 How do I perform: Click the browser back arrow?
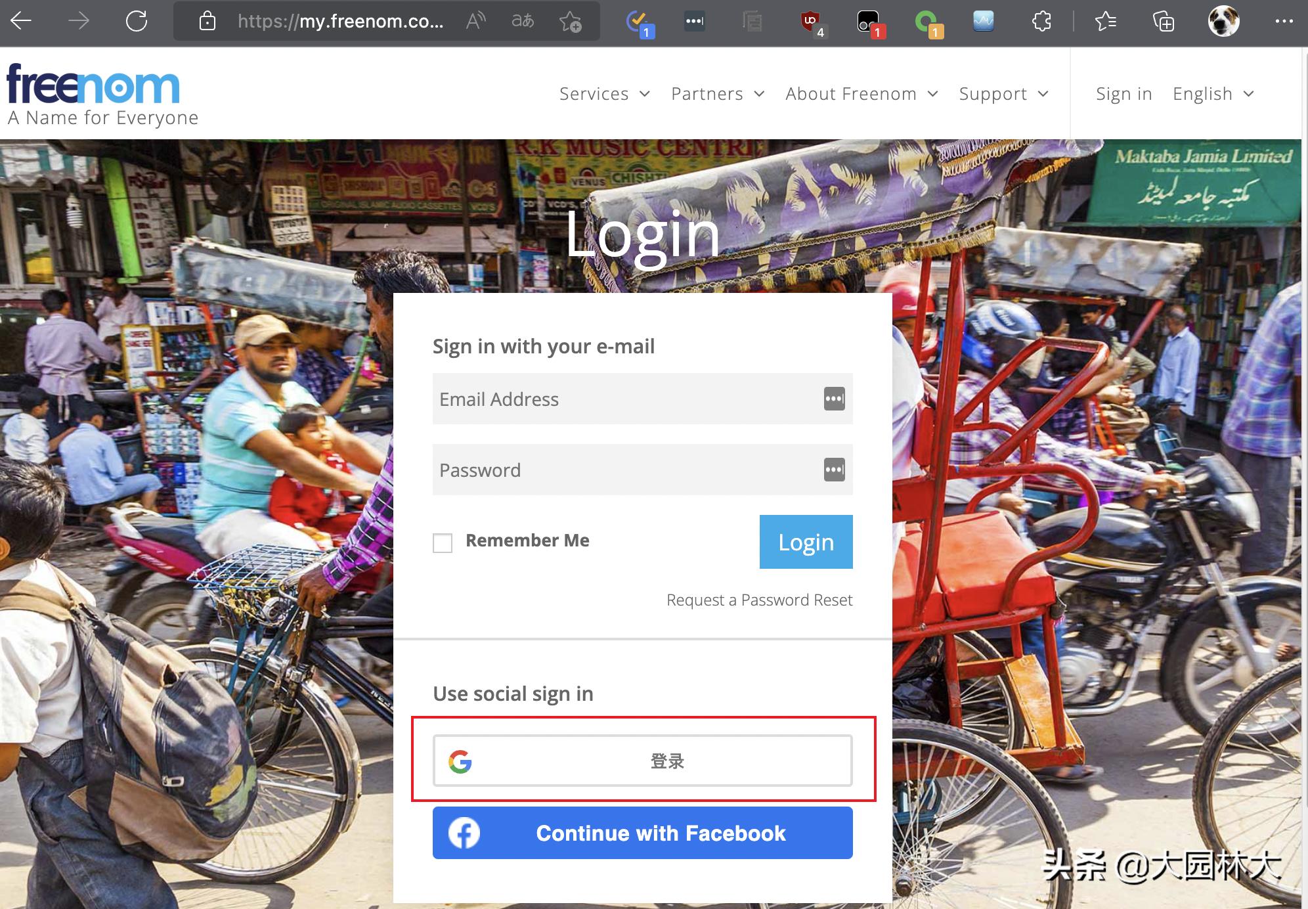click(x=21, y=21)
